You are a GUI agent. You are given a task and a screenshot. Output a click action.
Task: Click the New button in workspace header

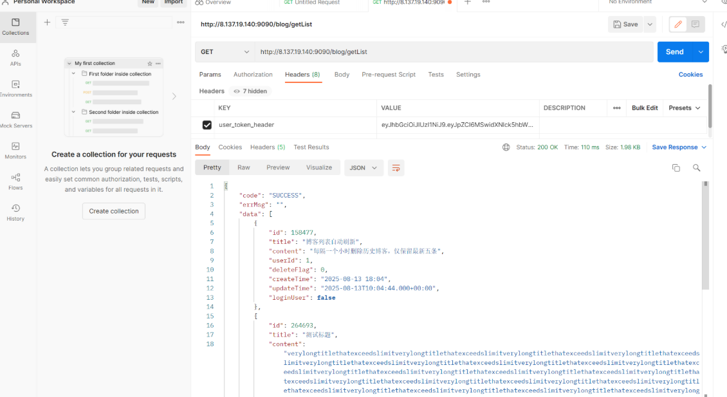(148, 3)
